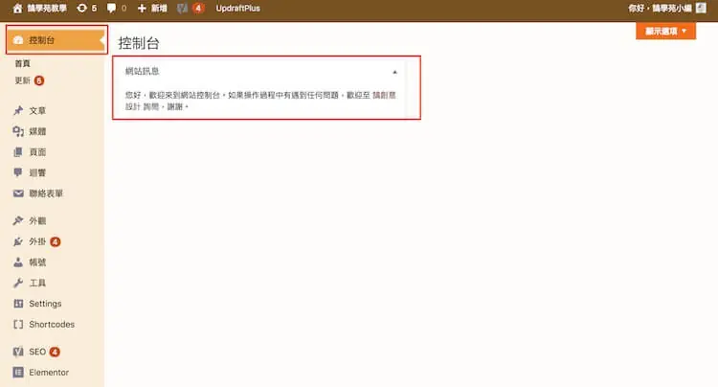Click the paintbrush icon for appearance

click(x=18, y=220)
